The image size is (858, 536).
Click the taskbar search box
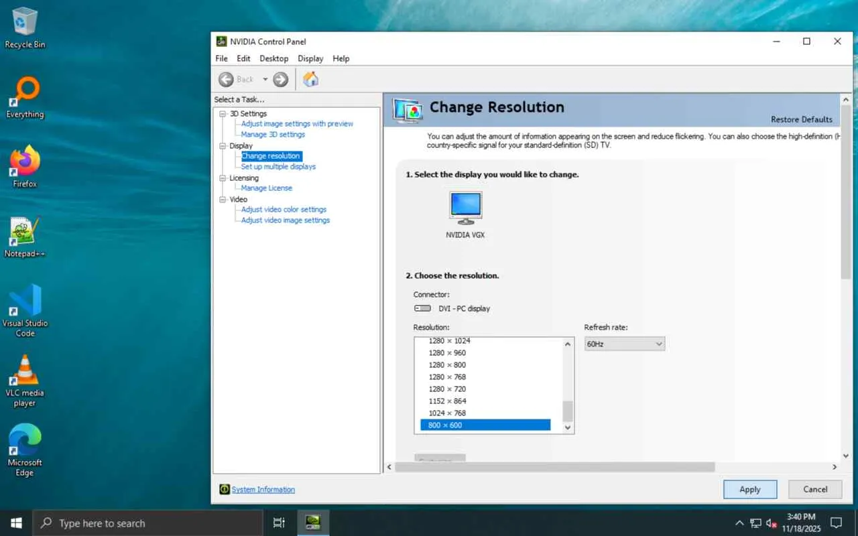[x=147, y=523]
